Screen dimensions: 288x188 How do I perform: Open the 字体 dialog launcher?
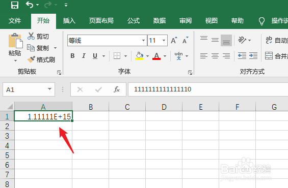[190, 73]
